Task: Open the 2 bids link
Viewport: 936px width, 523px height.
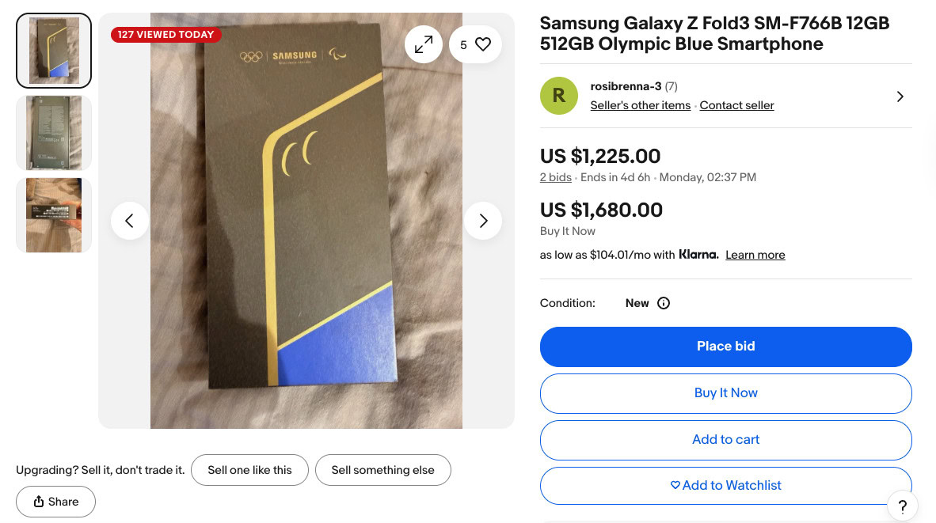Action: tap(555, 177)
